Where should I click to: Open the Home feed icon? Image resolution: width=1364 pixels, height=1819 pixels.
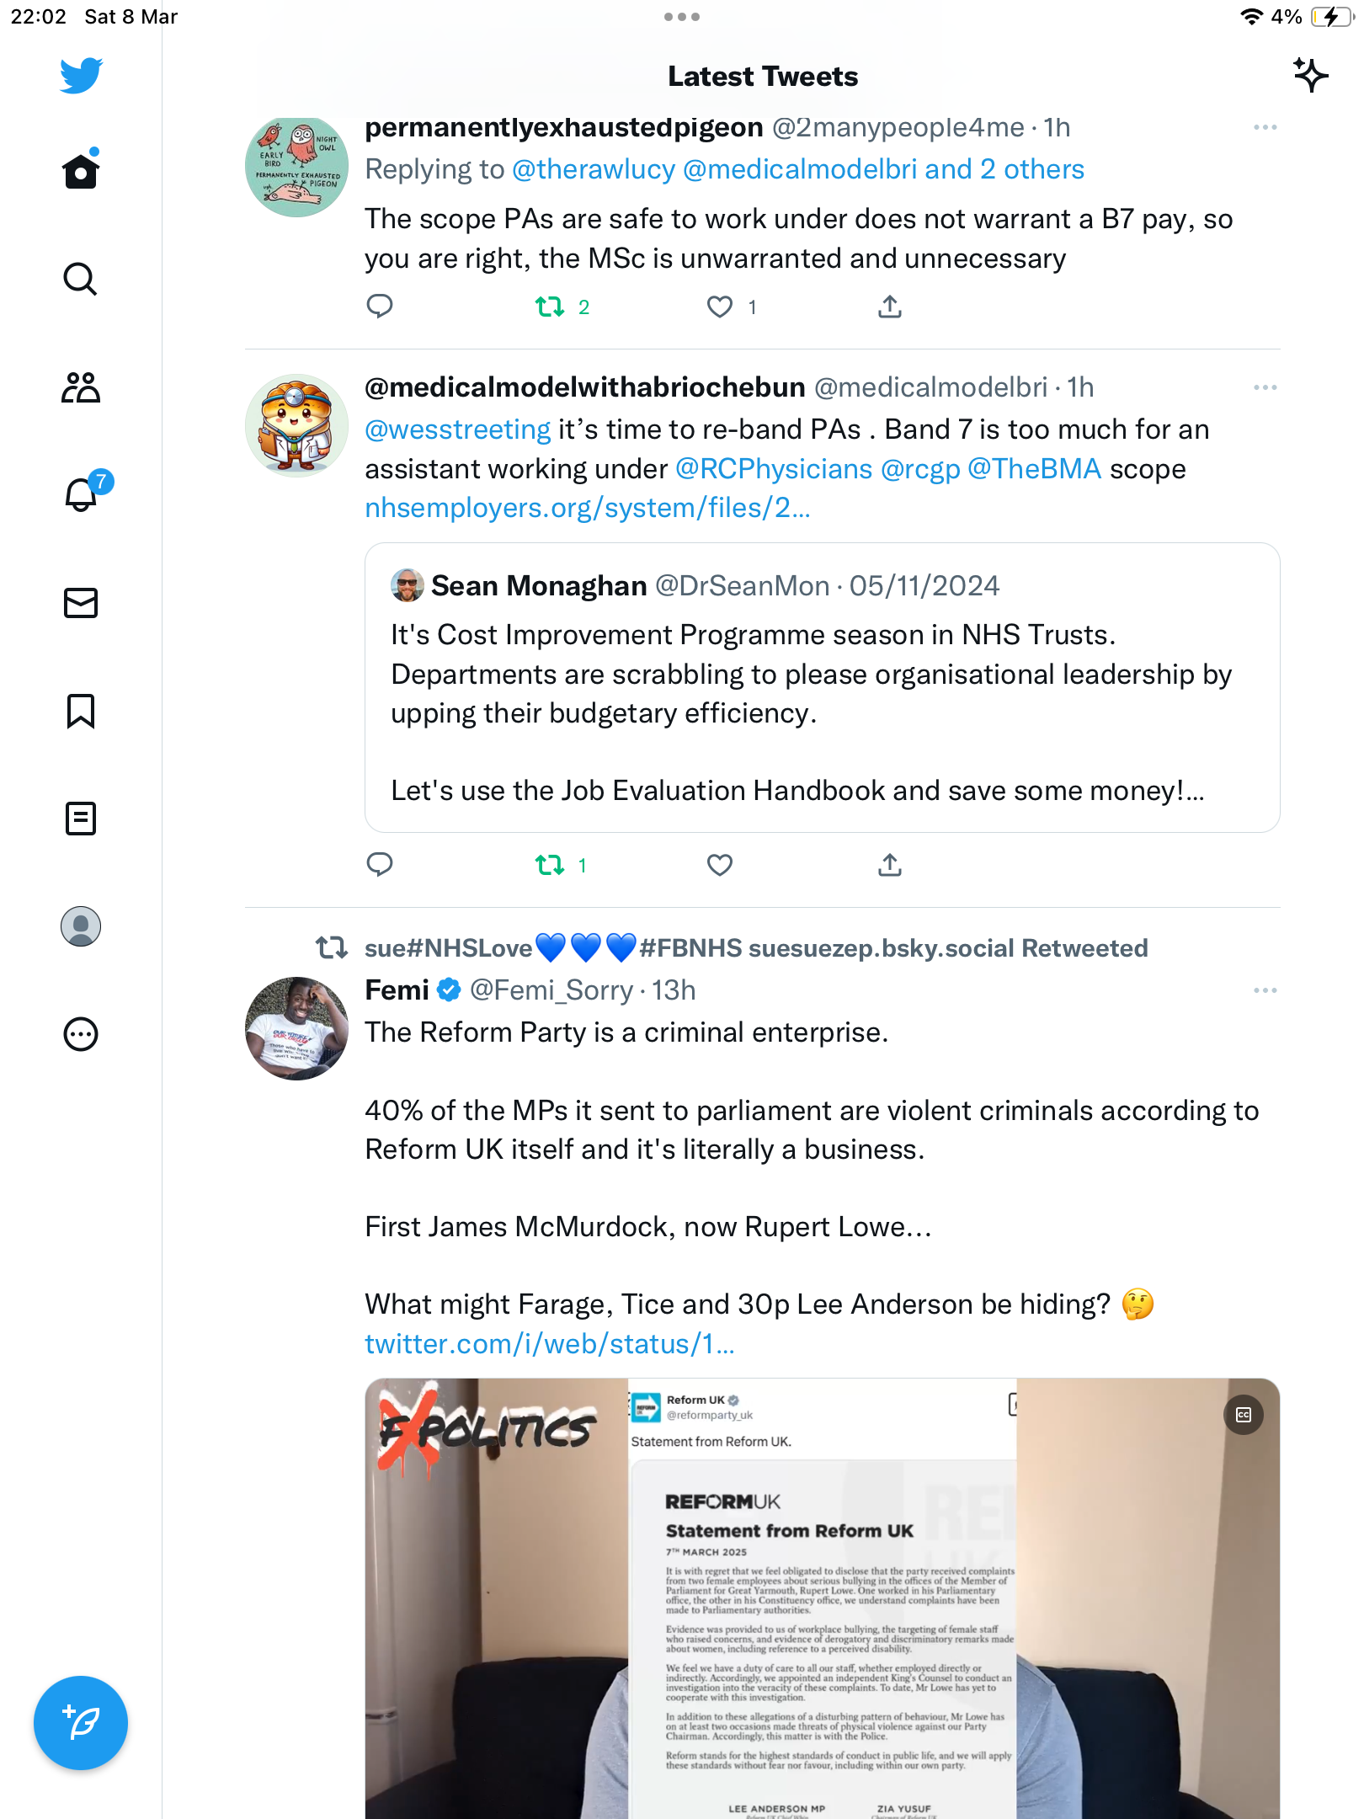(x=81, y=170)
